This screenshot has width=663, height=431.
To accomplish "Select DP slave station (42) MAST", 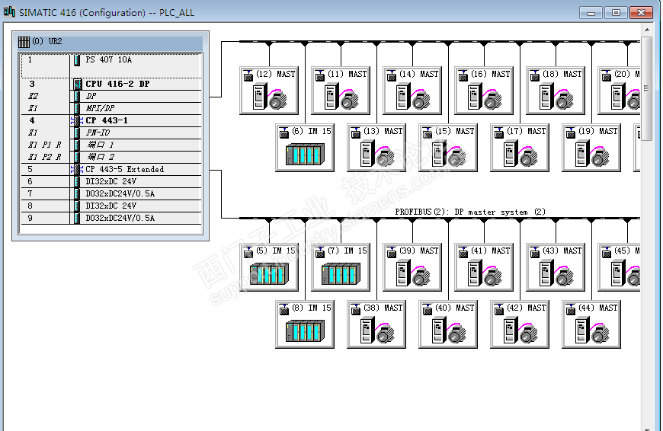I will 520,324.
